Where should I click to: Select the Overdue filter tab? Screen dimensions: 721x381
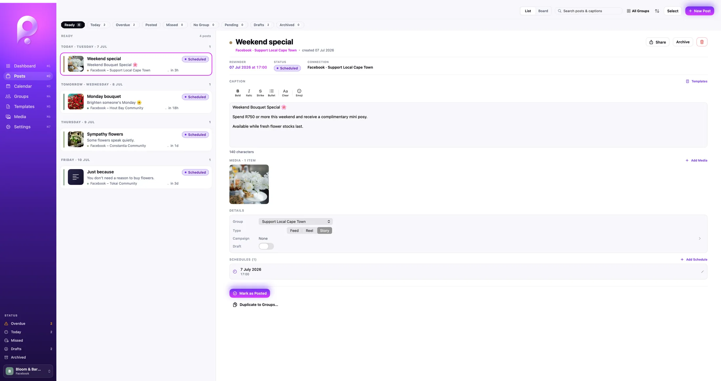[126, 25]
